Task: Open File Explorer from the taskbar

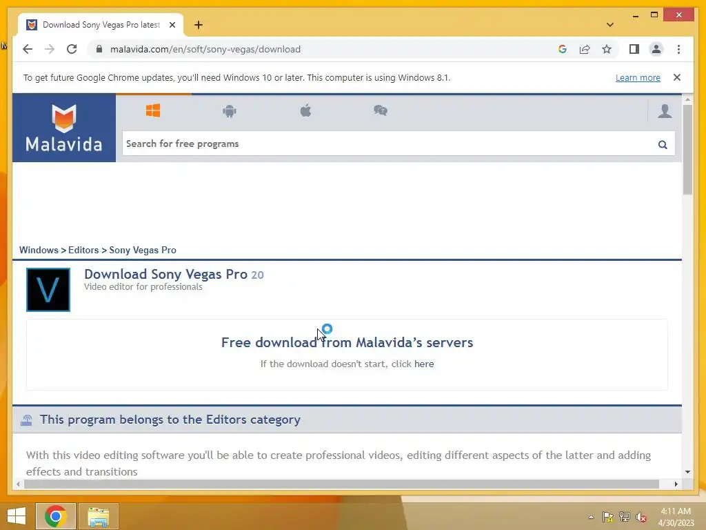Action: [98, 516]
